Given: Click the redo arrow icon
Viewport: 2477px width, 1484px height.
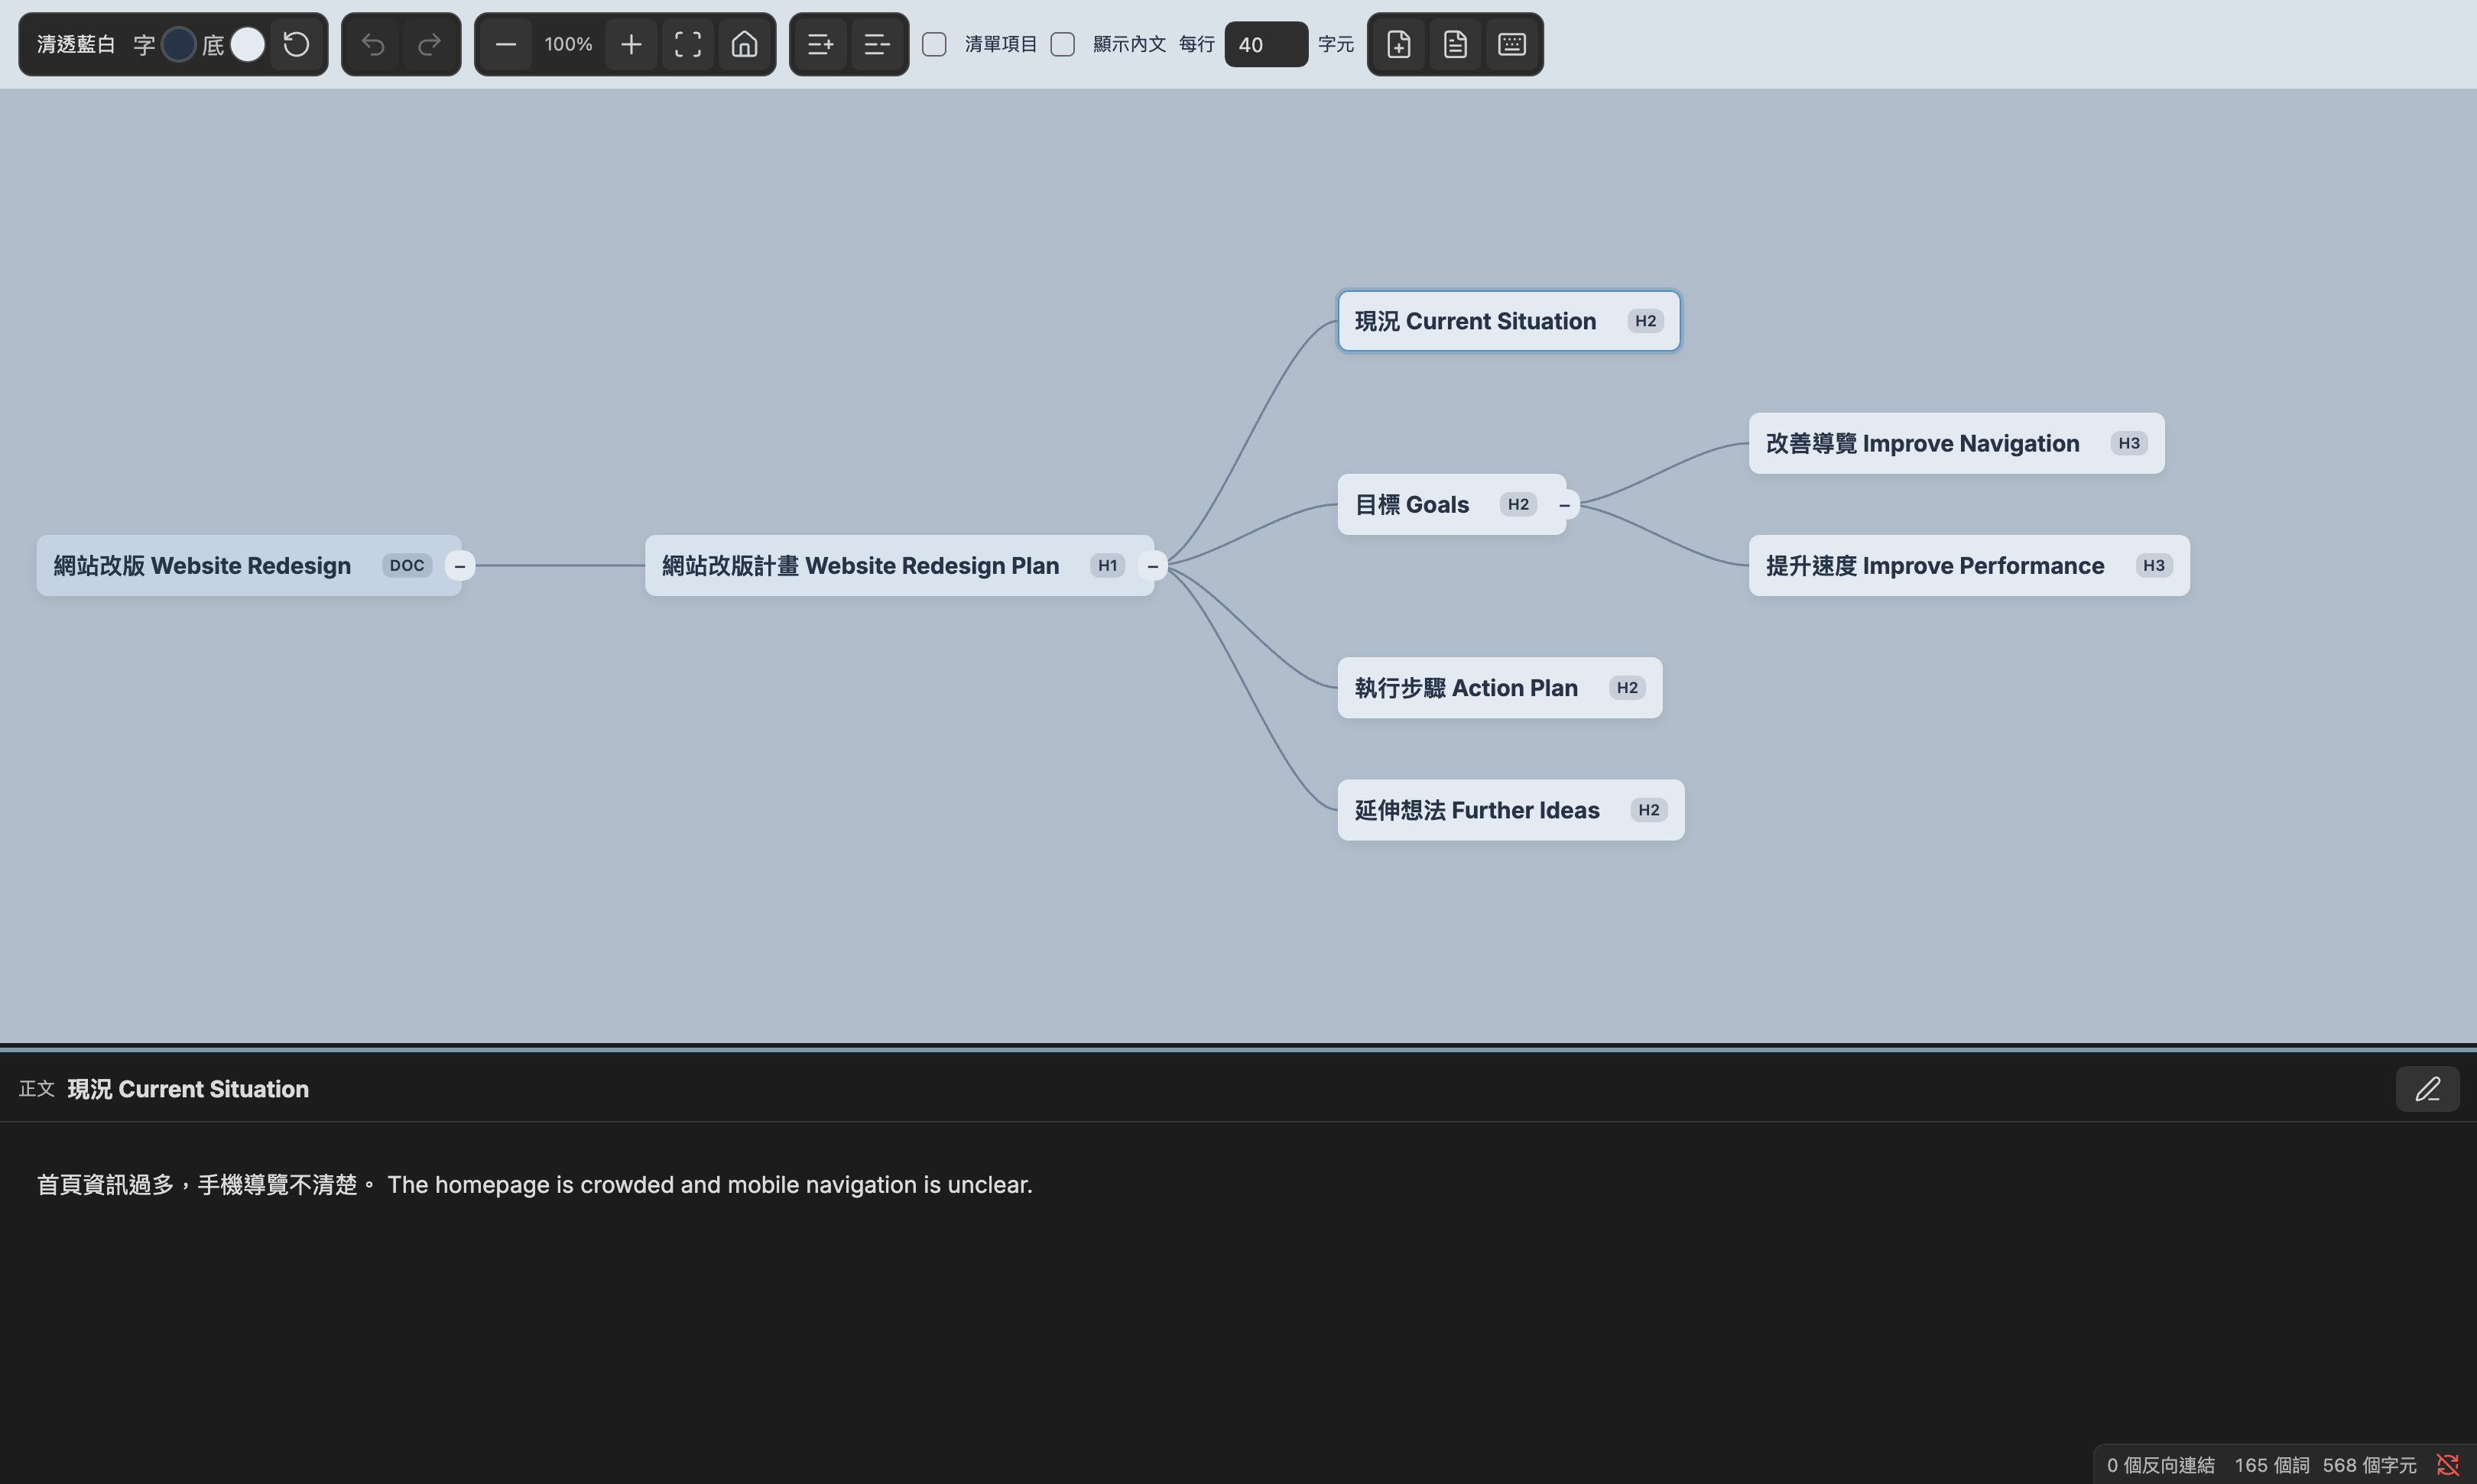Looking at the screenshot, I should pyautogui.click(x=429, y=44).
